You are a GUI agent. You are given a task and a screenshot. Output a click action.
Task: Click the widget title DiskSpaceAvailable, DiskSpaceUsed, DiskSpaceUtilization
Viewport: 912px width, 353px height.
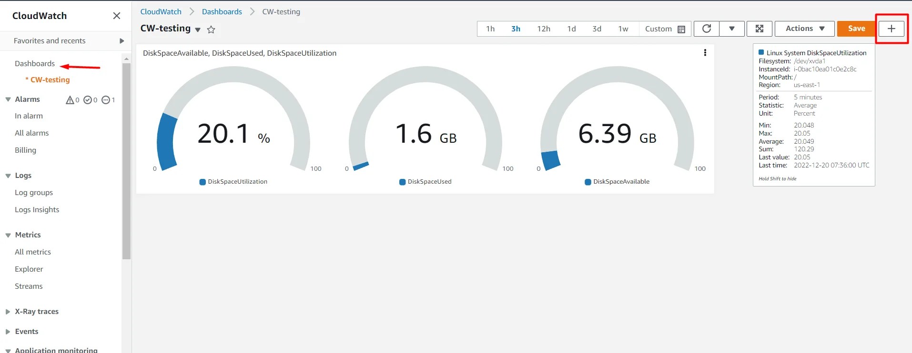point(240,53)
